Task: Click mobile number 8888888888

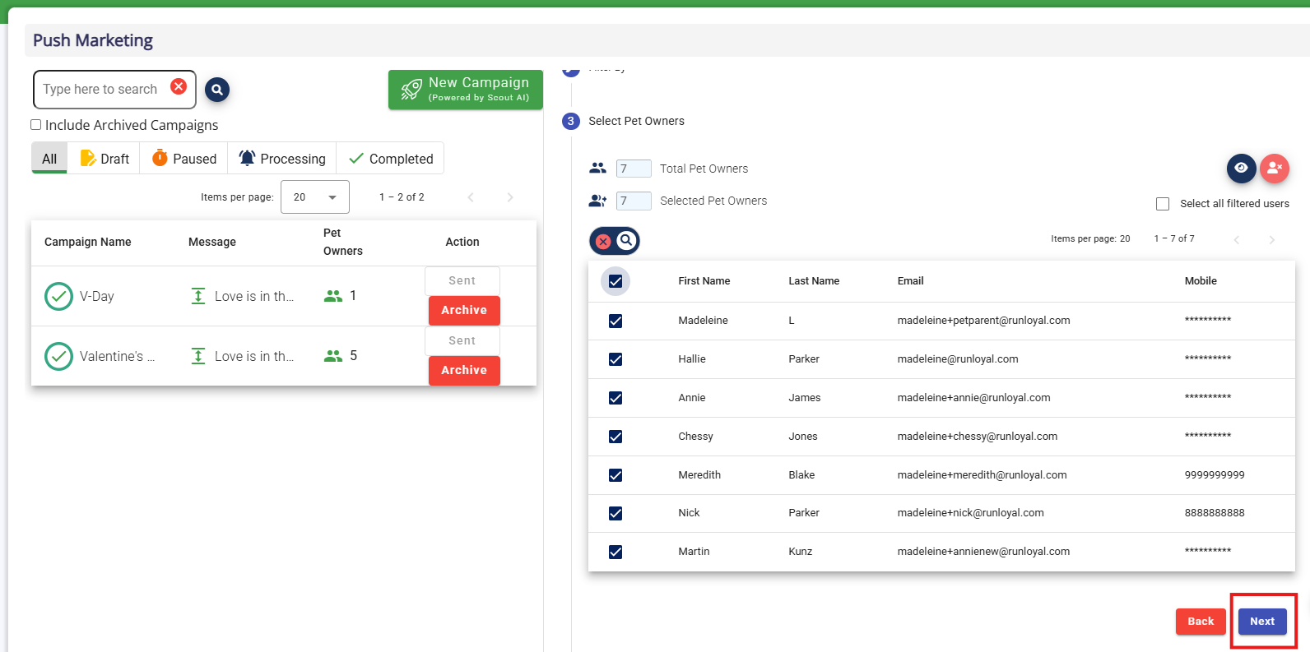Action: (x=1215, y=513)
